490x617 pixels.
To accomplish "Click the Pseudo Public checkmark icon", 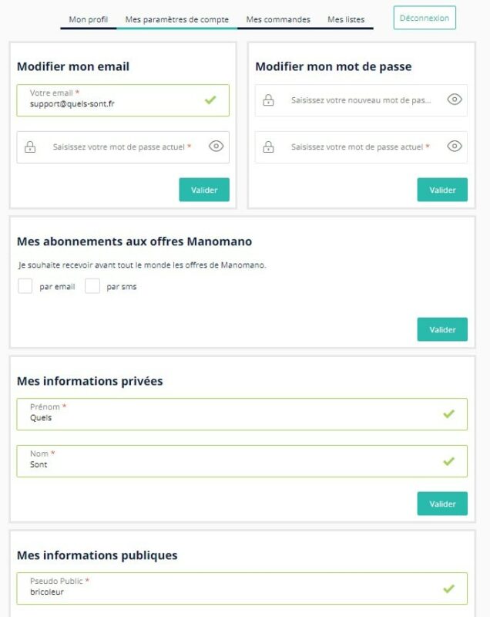I will click(x=448, y=588).
